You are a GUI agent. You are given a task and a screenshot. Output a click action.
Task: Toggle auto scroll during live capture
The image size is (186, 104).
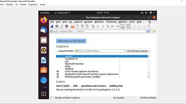[123, 26]
